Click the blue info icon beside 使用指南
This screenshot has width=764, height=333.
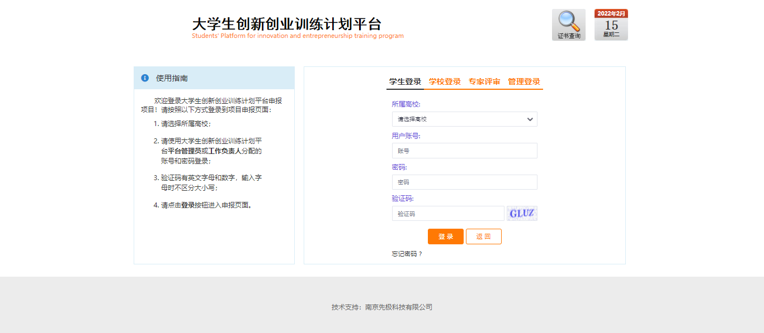click(145, 78)
